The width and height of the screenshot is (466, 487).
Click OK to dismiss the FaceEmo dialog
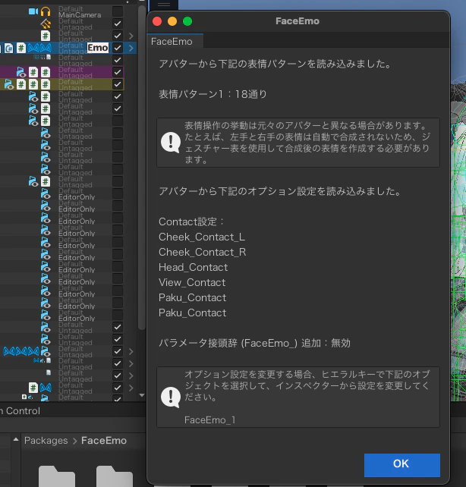[402, 465]
